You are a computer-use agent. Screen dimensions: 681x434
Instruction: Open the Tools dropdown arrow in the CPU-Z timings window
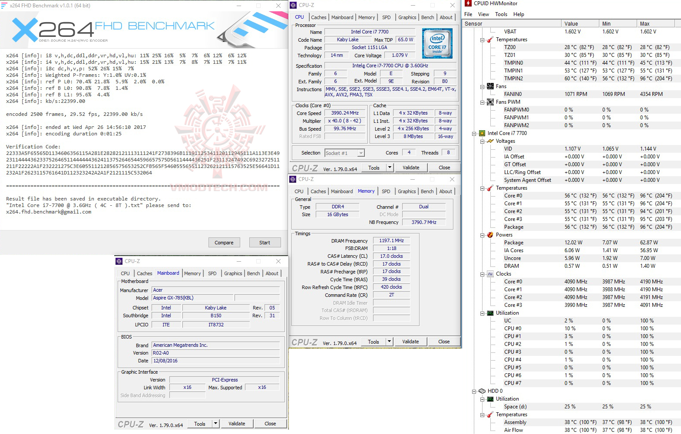pyautogui.click(x=389, y=342)
